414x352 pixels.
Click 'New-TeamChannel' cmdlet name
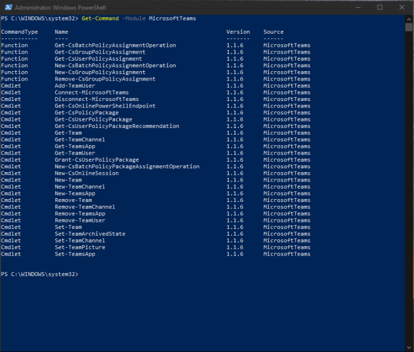(80, 187)
